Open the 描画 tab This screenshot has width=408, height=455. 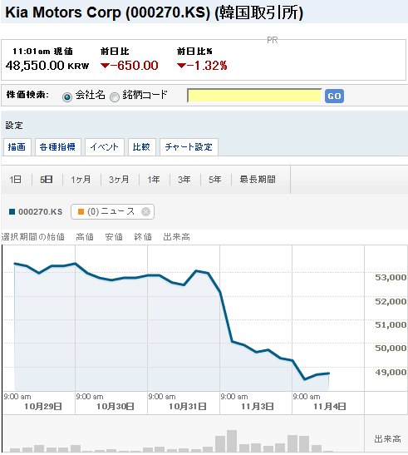click(x=17, y=147)
